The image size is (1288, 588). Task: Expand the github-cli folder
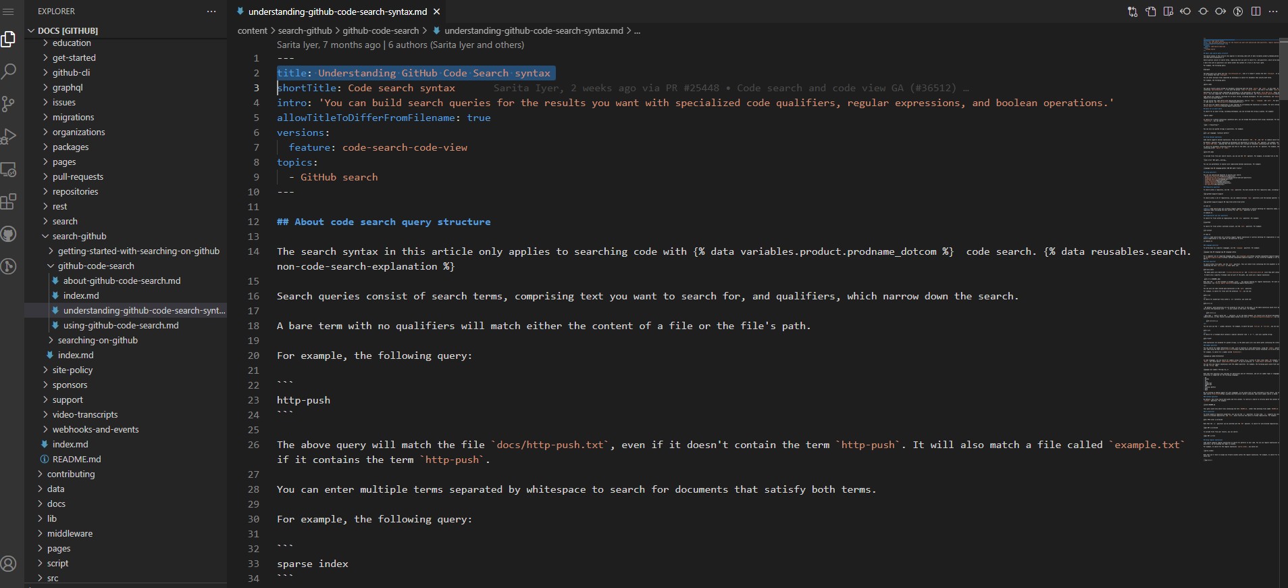coord(71,72)
